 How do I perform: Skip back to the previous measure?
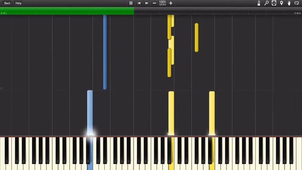tap(139, 3)
